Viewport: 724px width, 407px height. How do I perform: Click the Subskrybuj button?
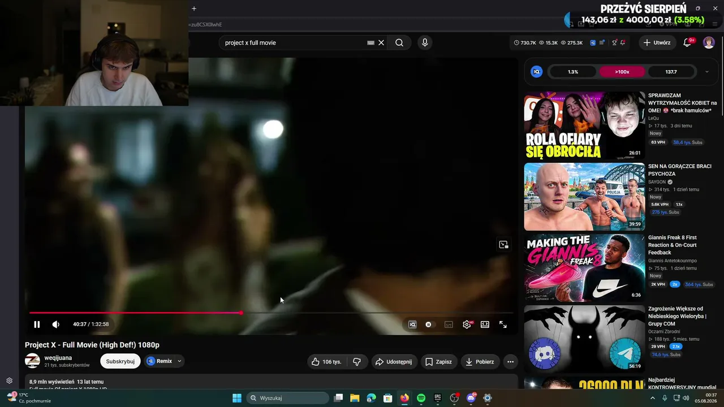[x=120, y=361]
